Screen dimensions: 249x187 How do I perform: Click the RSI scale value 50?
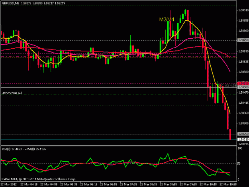coord(239,163)
